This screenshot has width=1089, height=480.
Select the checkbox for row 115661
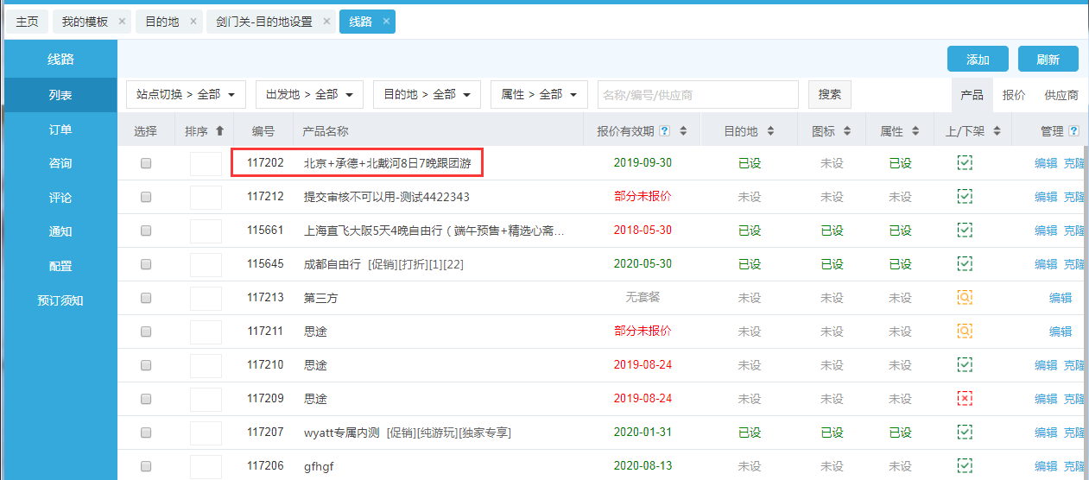[146, 231]
